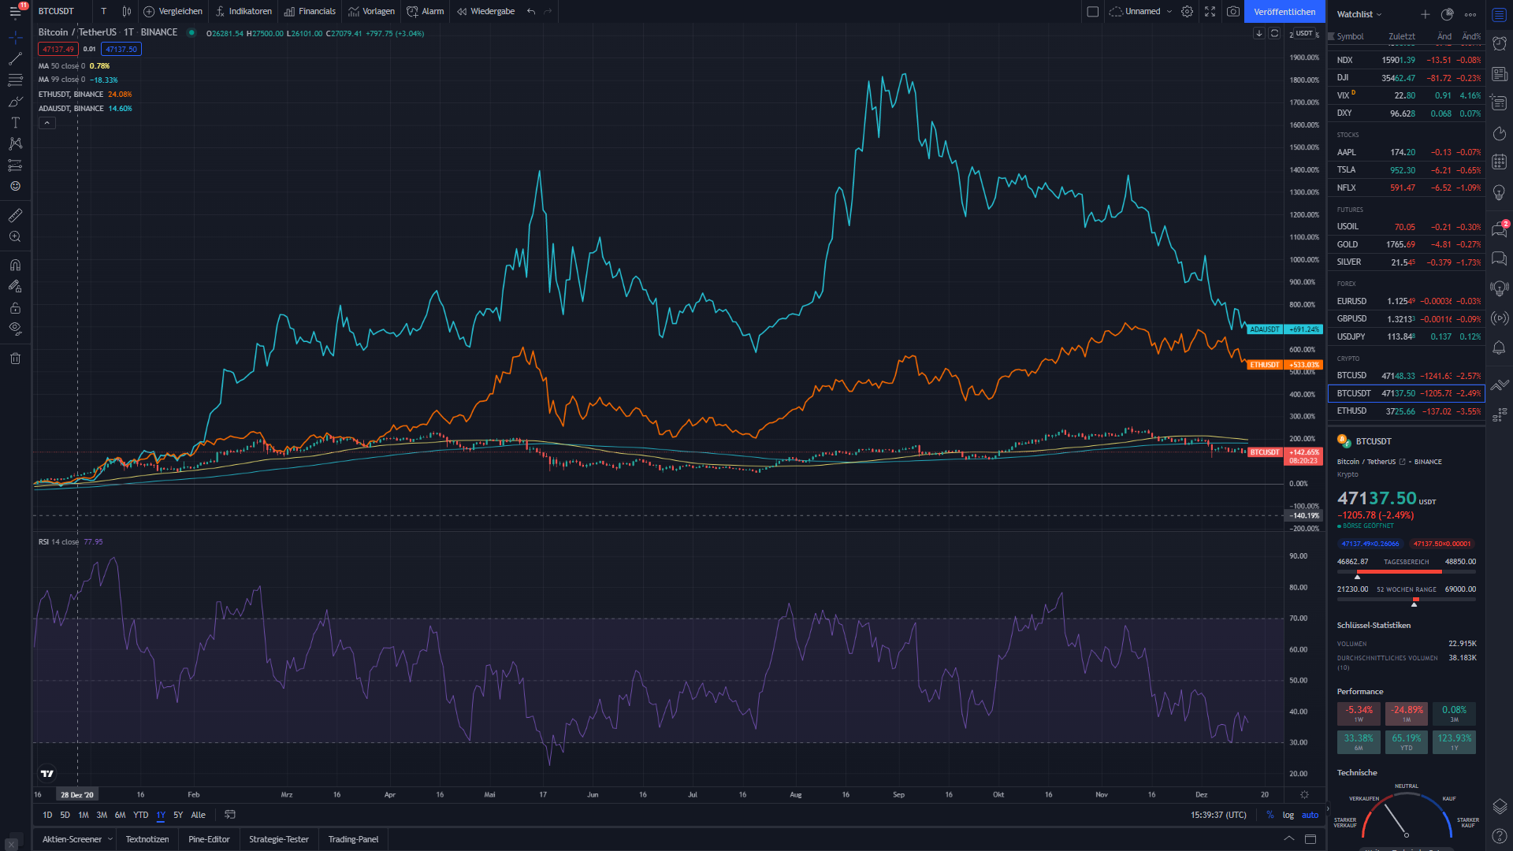Click the trash remove drawings icon
The height and width of the screenshot is (851, 1513).
click(15, 359)
